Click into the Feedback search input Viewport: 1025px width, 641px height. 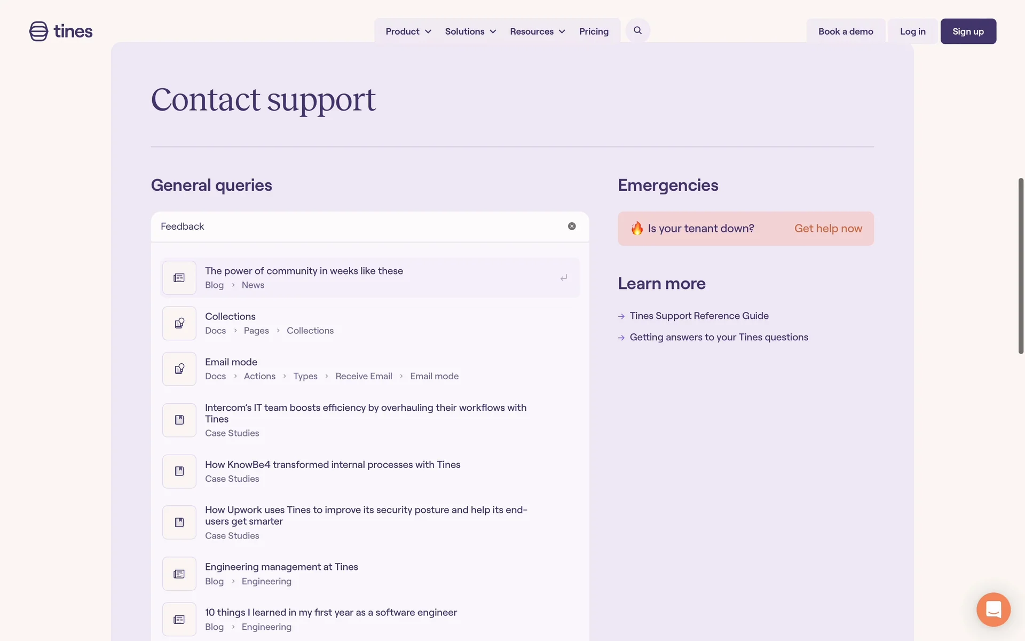[358, 226]
